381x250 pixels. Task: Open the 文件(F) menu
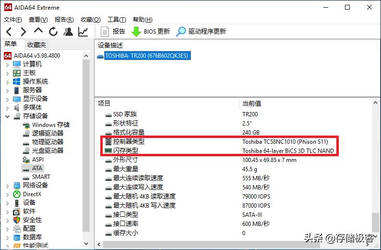[x=12, y=20]
